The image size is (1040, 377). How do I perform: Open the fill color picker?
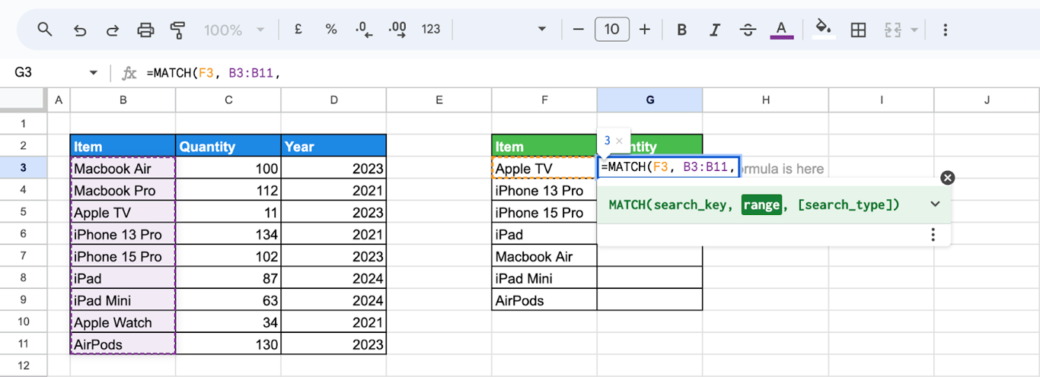coord(823,30)
